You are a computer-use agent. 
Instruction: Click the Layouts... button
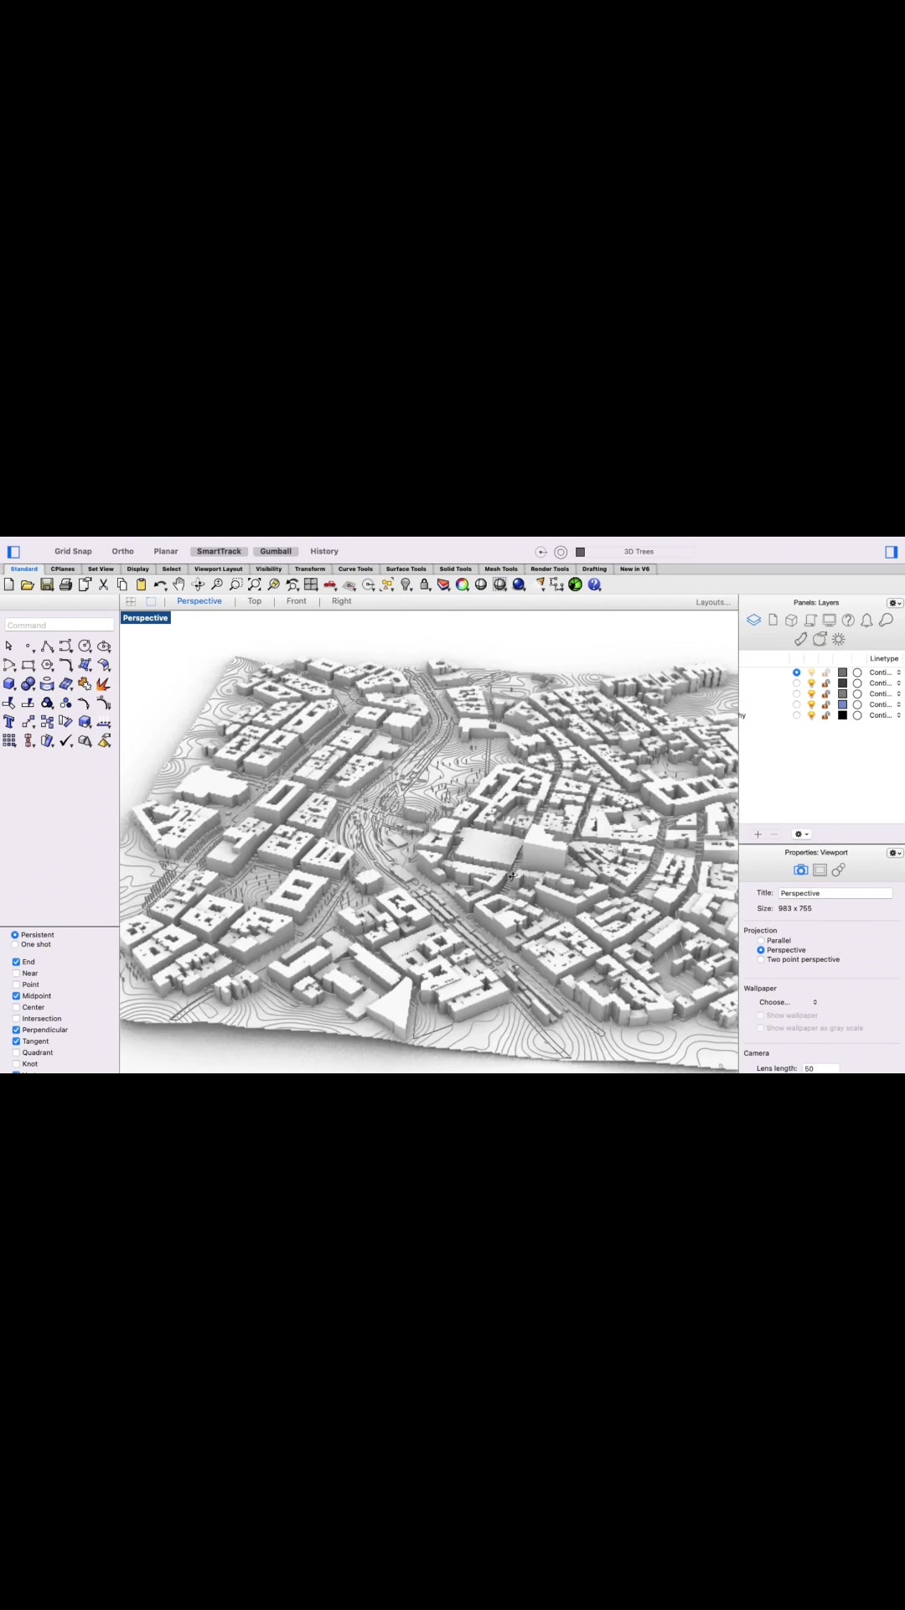pos(713,602)
